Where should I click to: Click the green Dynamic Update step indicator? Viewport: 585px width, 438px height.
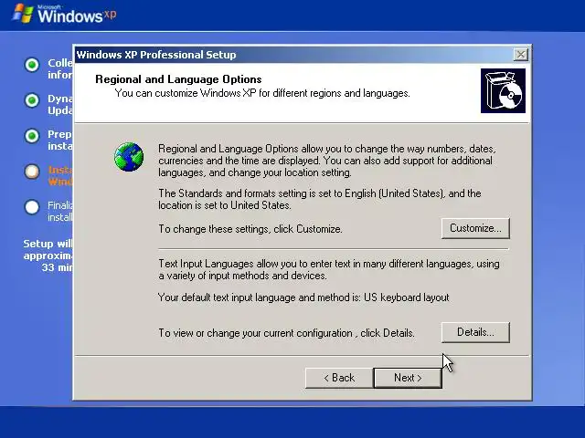point(32,100)
